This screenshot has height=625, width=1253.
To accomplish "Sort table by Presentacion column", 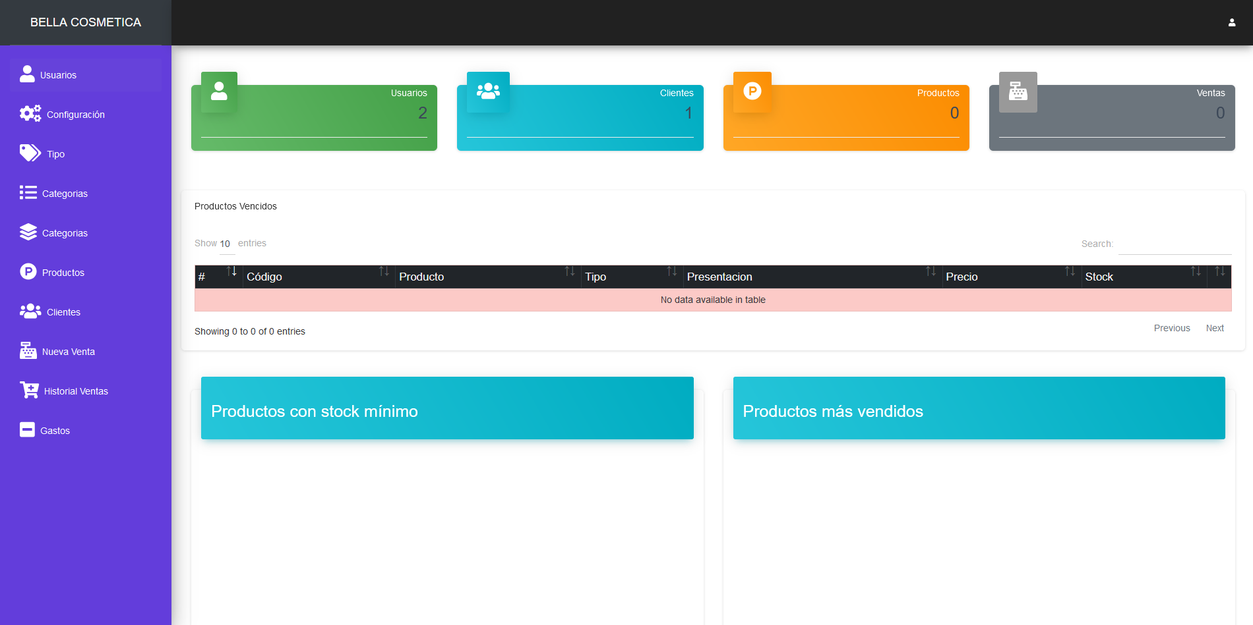I will click(812, 277).
